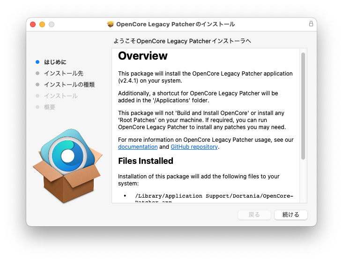Close the installer with the red button

click(x=33, y=24)
